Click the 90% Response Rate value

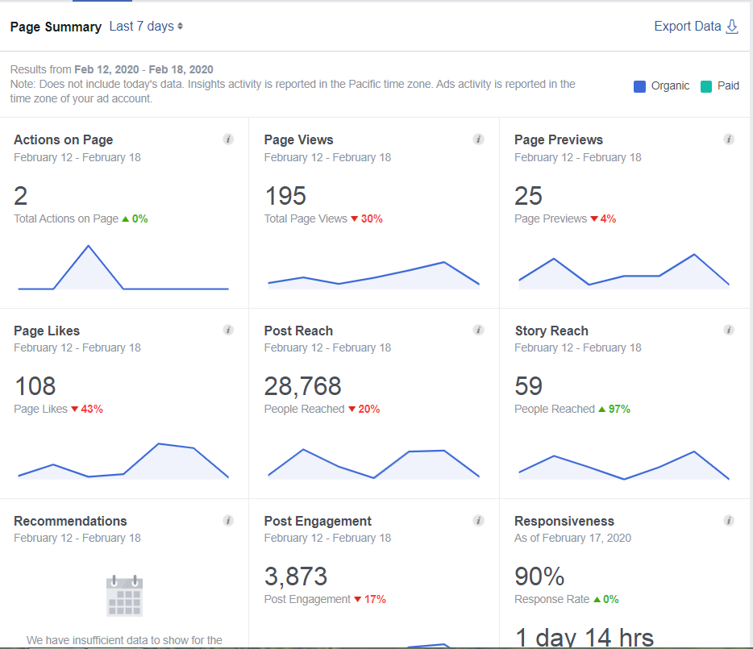[539, 576]
